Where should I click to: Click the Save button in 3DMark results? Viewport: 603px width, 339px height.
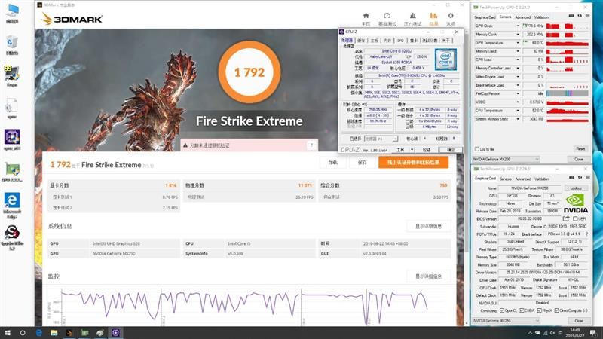(x=363, y=163)
